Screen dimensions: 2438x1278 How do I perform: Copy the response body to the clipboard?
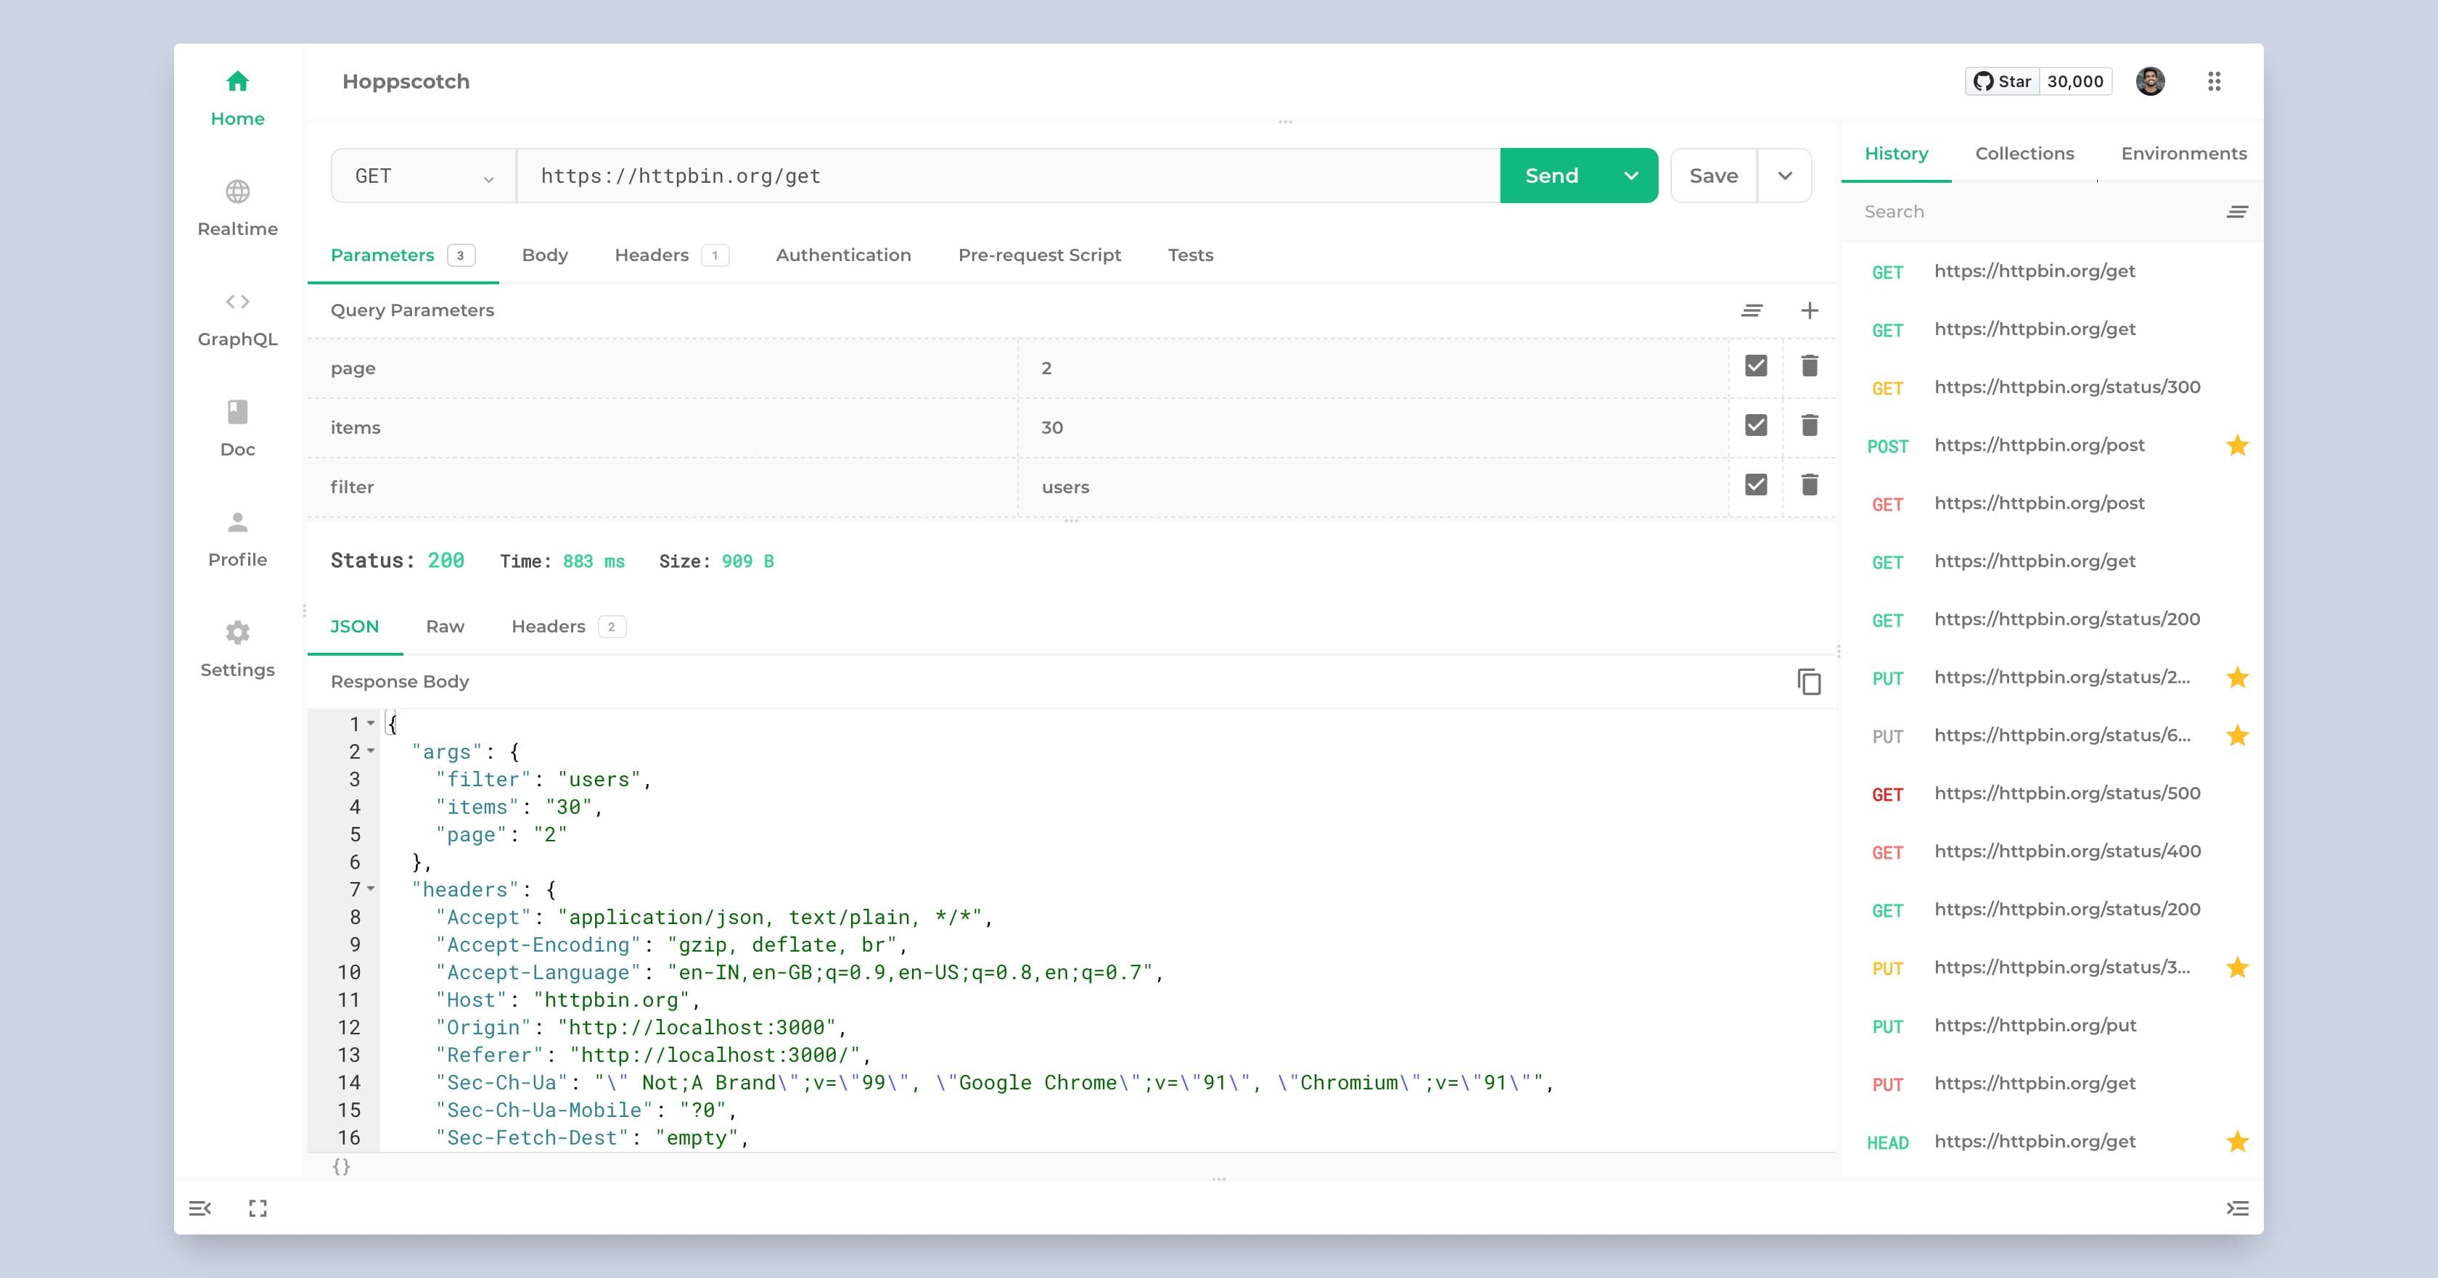click(x=1809, y=681)
